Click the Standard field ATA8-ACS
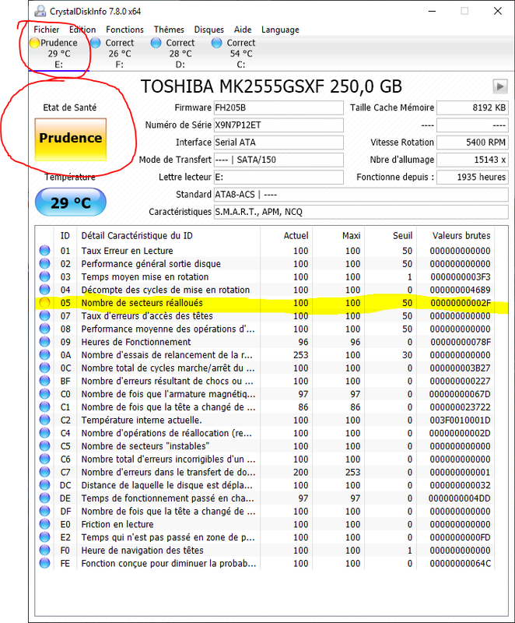The height and width of the screenshot is (623, 515). point(361,194)
